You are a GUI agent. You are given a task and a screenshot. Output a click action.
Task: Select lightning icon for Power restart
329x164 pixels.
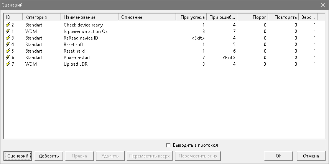(8, 58)
